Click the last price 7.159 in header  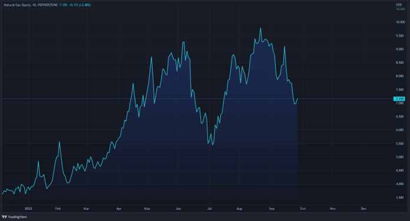[63, 5]
